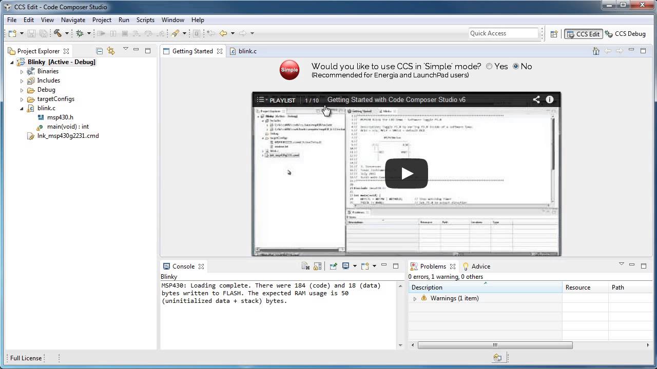
Task: Switch to the Advice tab
Action: [x=476, y=266]
